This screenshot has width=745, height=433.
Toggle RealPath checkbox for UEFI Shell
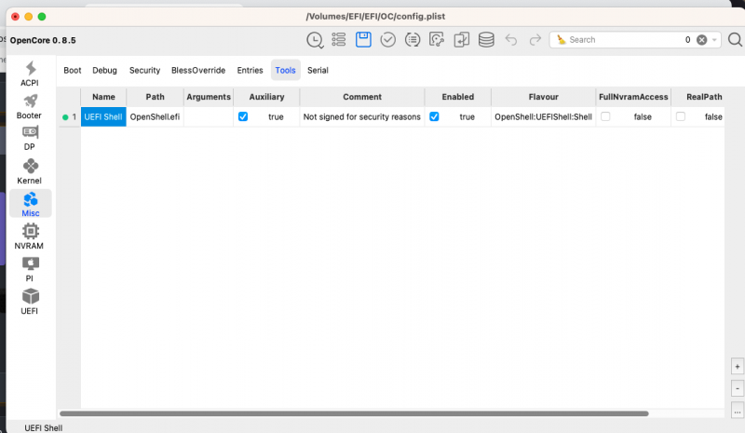[681, 116]
